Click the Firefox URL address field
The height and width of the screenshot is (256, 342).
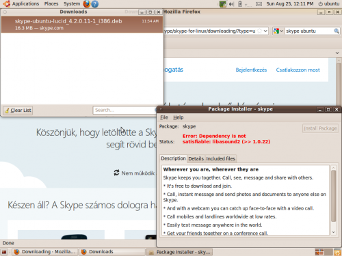210,31
